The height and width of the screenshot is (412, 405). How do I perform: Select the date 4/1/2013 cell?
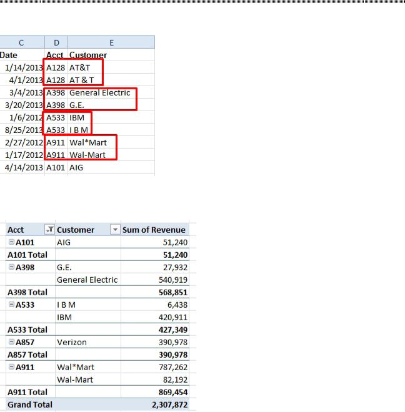[x=22, y=80]
